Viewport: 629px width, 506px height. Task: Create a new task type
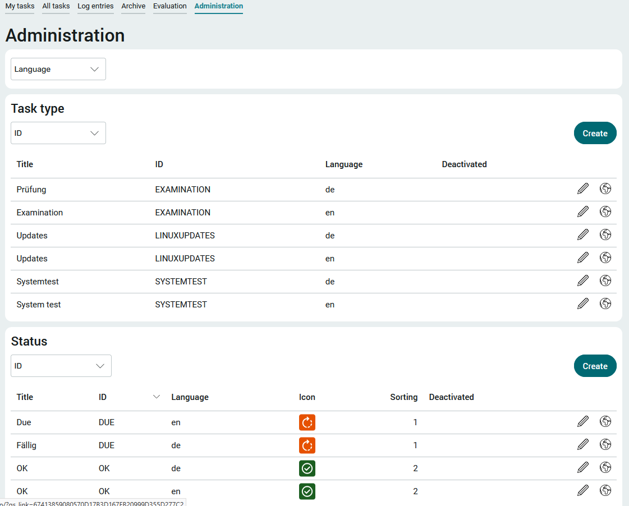pos(595,133)
